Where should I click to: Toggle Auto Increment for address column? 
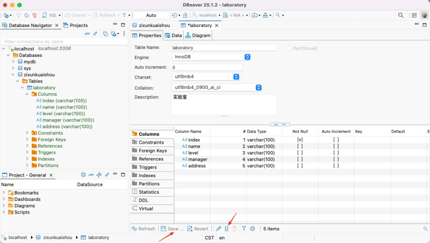[336, 166]
